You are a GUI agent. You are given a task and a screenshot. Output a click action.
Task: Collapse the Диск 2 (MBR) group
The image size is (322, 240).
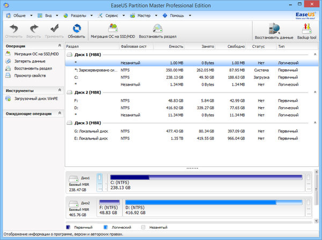click(x=315, y=92)
